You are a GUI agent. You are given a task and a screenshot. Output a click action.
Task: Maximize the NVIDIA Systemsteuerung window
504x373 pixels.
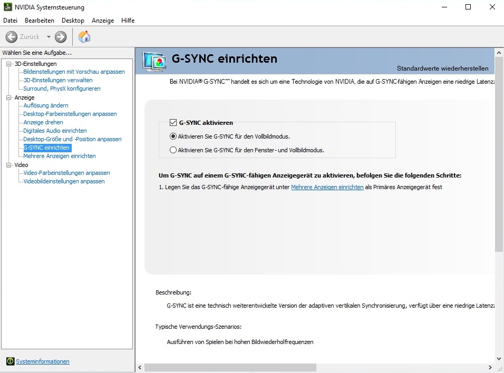(x=468, y=7)
